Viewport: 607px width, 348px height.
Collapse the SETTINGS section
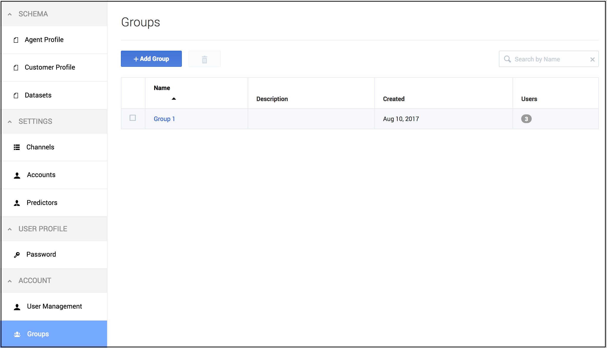click(x=10, y=122)
